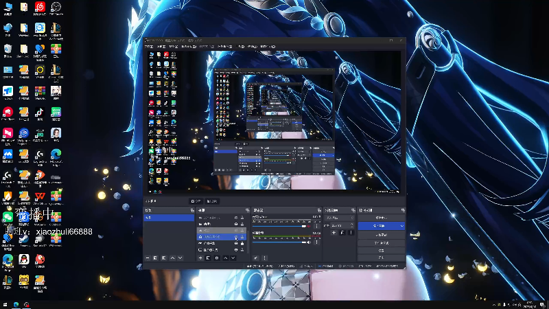Pop out the Scene Transitions panel with its header icon
The image size is (549, 309).
pyautogui.click(x=353, y=211)
